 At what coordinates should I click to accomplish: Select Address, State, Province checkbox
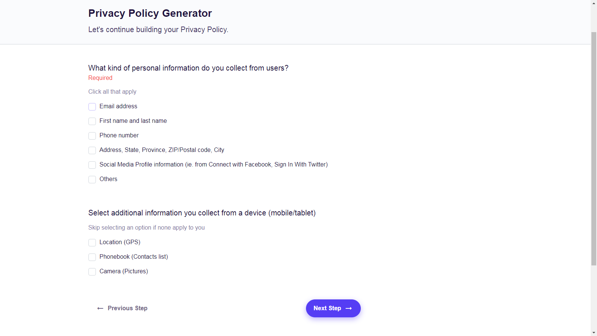coord(92,150)
